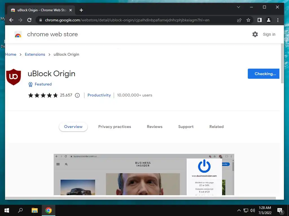Bookmark this page with the star icon
Image resolution: width=289 pixels, height=216 pixels.
(248, 20)
